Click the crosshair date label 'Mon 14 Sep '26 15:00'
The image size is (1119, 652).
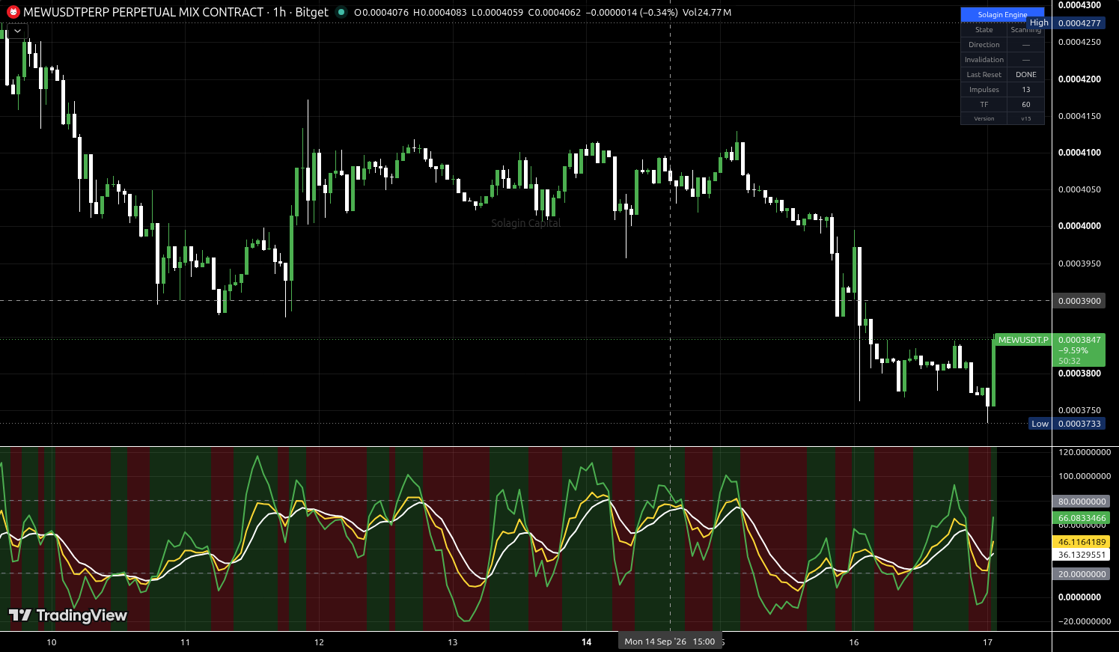(x=670, y=642)
